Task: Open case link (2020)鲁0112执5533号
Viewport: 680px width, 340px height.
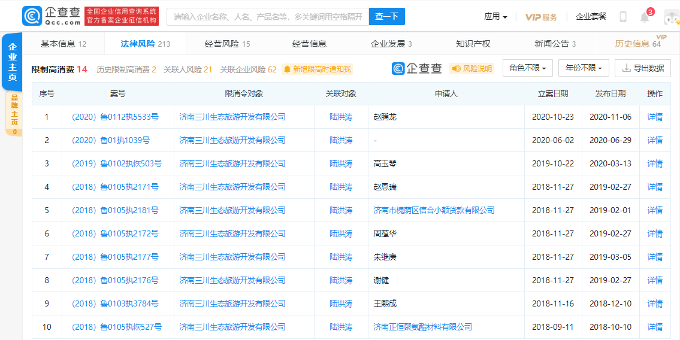Action: pos(115,117)
